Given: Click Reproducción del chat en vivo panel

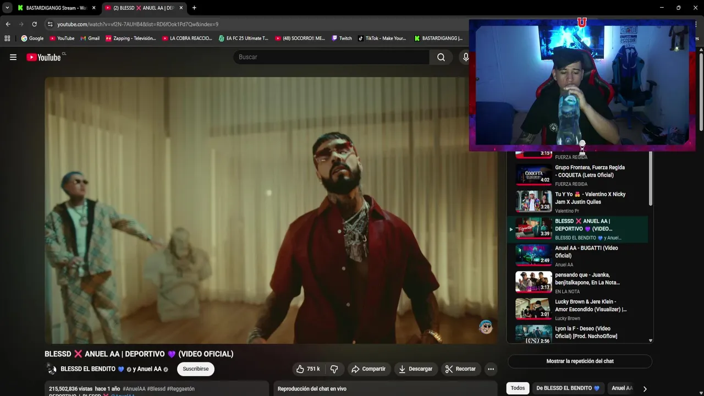Looking at the screenshot, I should coord(385,388).
